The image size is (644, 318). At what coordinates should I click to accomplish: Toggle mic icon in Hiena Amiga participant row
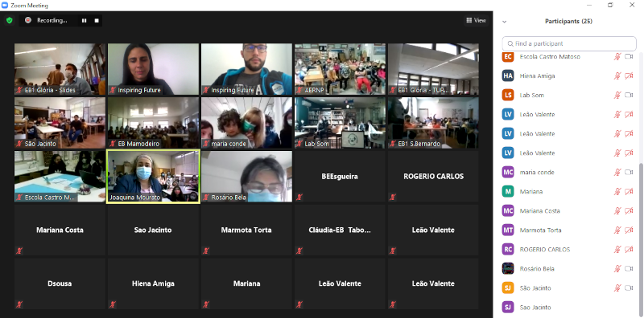617,75
